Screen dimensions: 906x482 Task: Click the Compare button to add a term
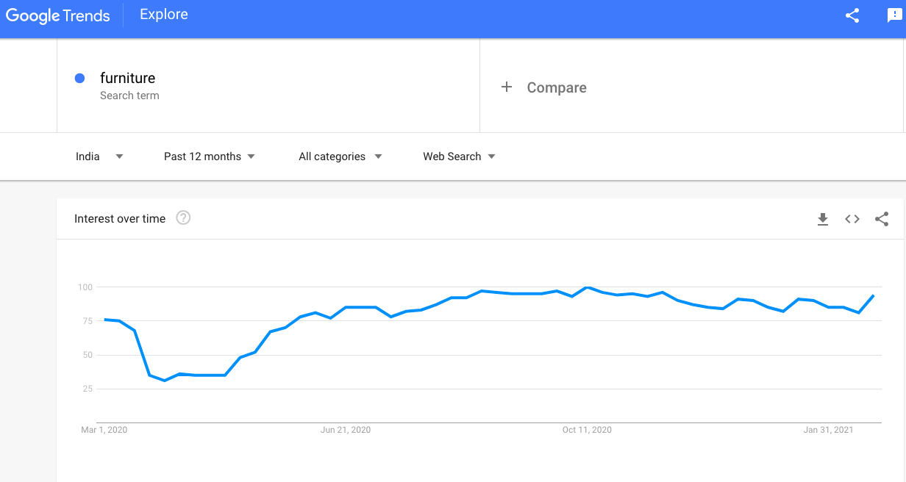556,87
